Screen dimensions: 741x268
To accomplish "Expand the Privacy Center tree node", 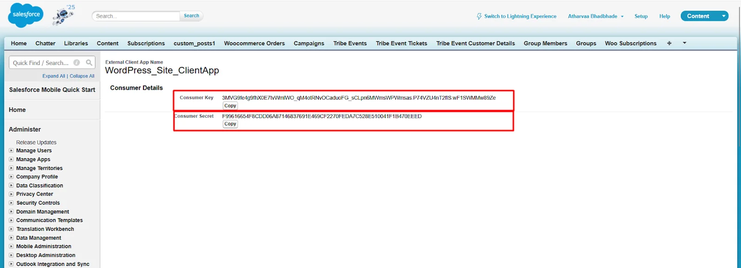I will [11, 194].
